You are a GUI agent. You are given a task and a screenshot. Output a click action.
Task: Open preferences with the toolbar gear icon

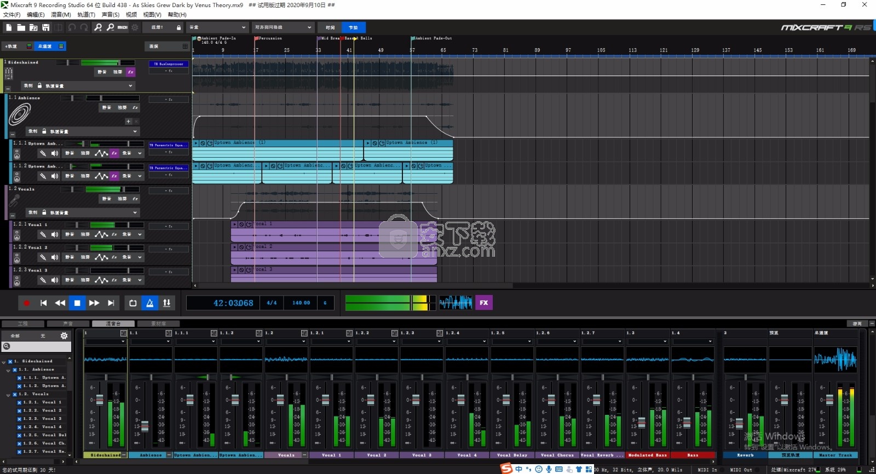click(x=135, y=27)
